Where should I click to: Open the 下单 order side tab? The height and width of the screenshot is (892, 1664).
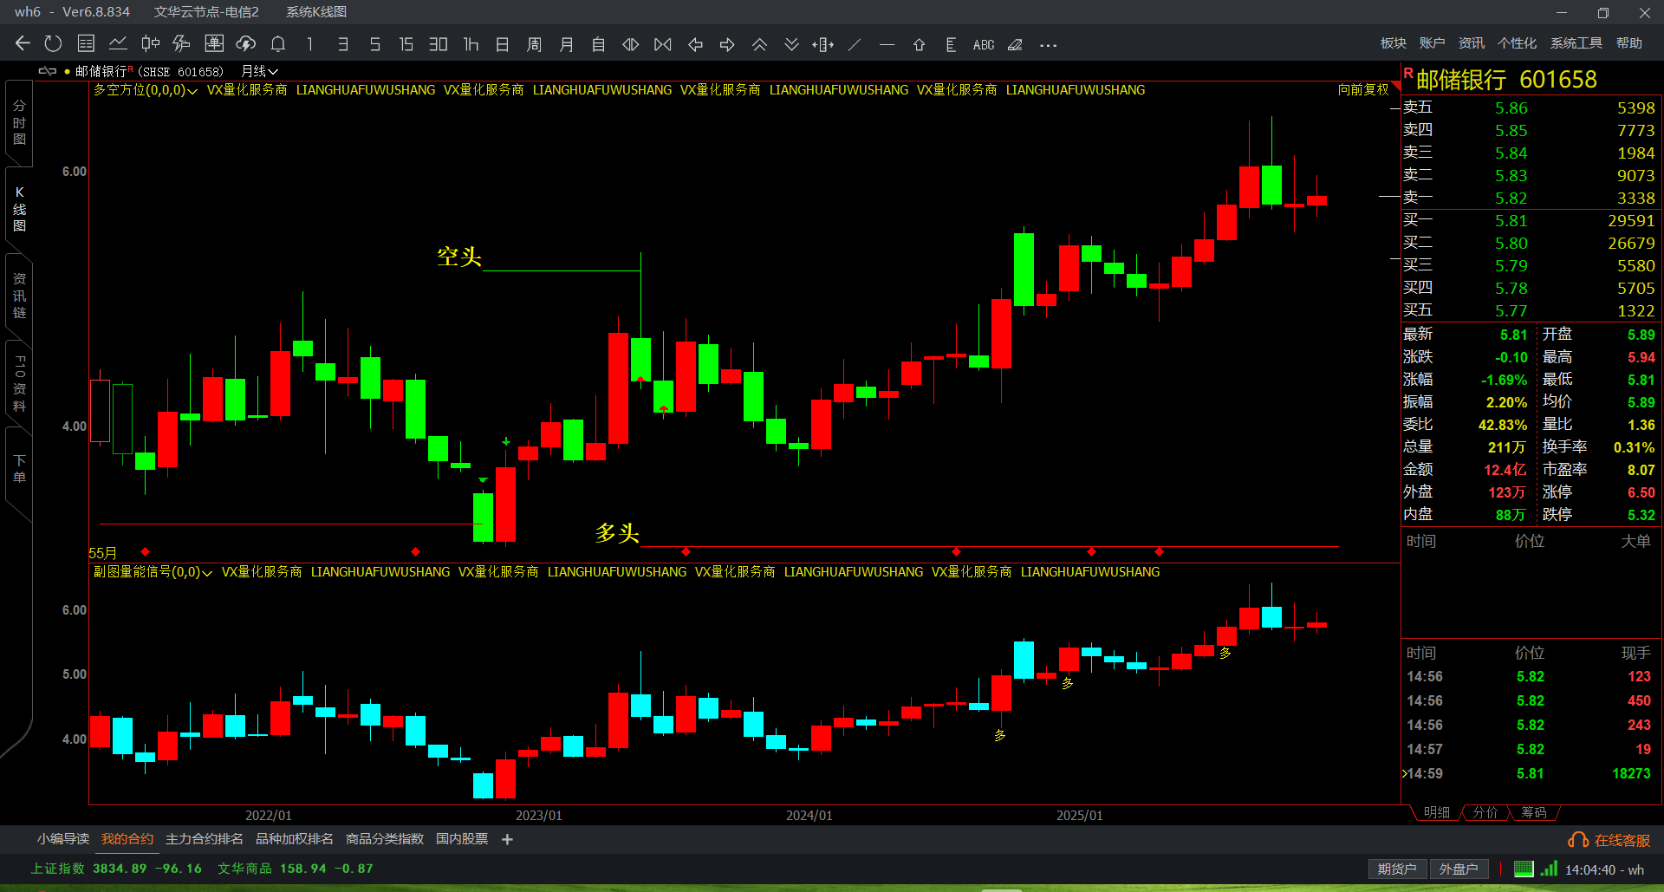[19, 469]
